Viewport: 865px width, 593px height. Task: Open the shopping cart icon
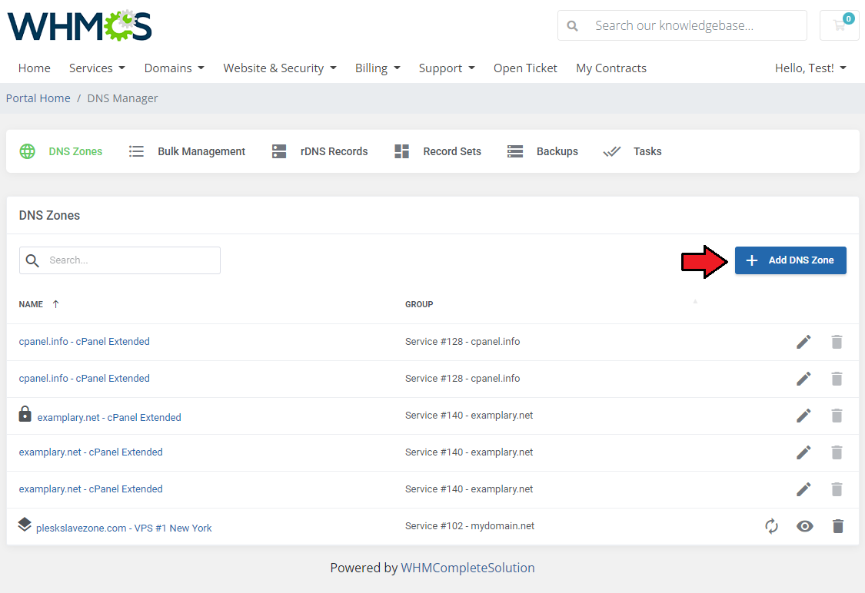(839, 25)
